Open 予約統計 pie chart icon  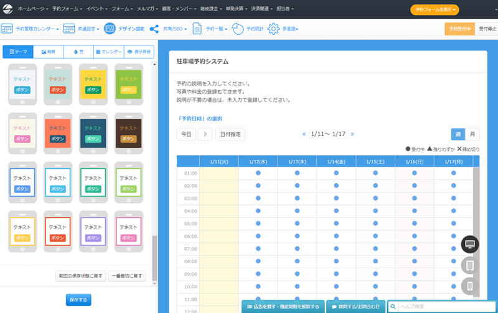(237, 29)
